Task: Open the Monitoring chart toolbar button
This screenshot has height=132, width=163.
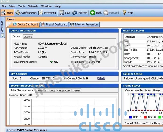Action: [x=47, y=13]
